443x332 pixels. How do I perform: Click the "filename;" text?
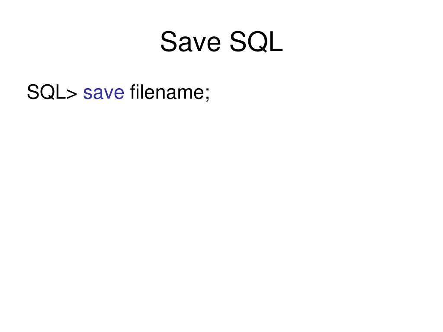point(170,92)
